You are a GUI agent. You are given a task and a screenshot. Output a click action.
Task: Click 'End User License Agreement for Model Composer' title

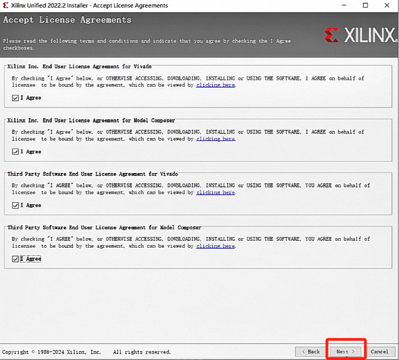(x=108, y=120)
